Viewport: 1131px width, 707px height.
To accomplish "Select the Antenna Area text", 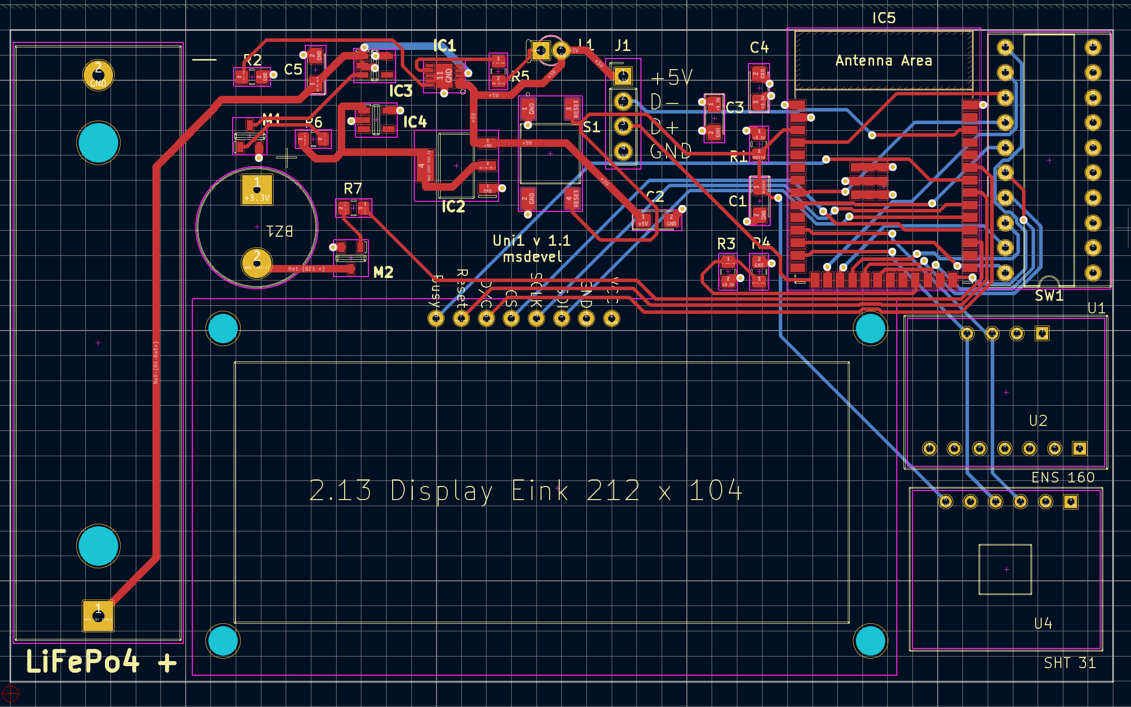I will tap(883, 61).
